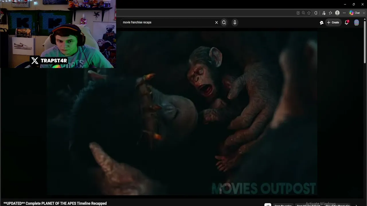Restore down the browser window
Screen dimensions: 367x206
coord(354,4)
